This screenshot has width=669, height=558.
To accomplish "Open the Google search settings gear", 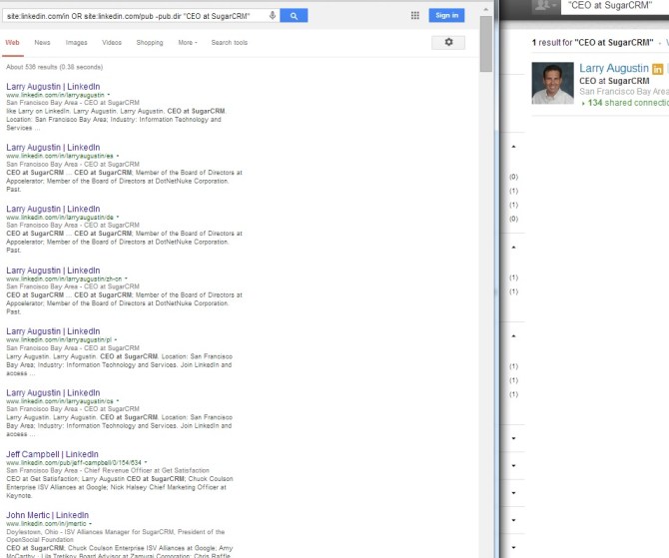I will click(448, 42).
